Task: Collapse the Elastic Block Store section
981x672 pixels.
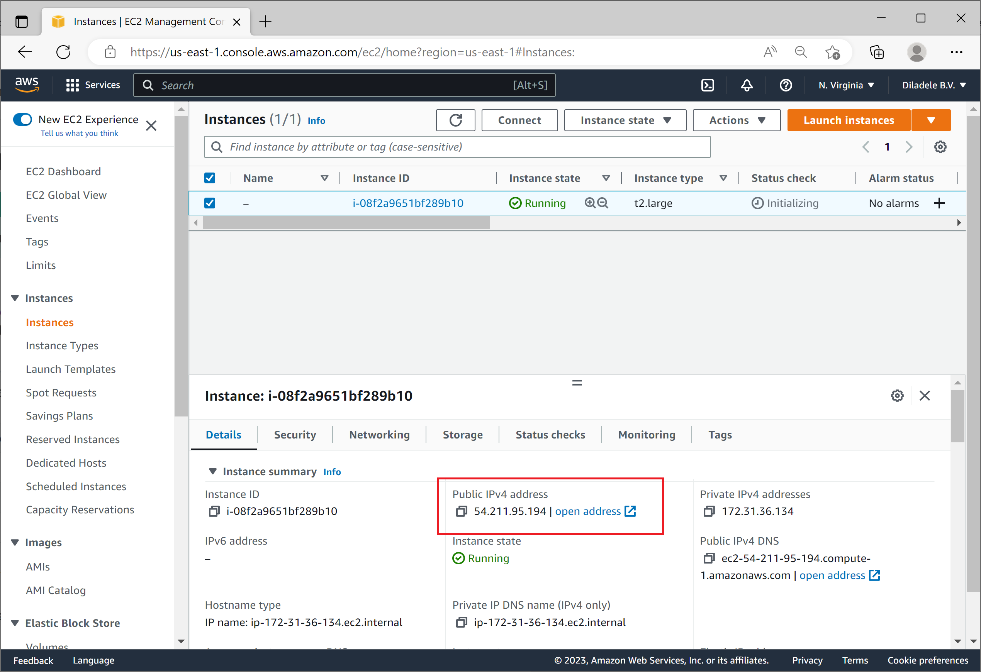Action: pyautogui.click(x=15, y=623)
